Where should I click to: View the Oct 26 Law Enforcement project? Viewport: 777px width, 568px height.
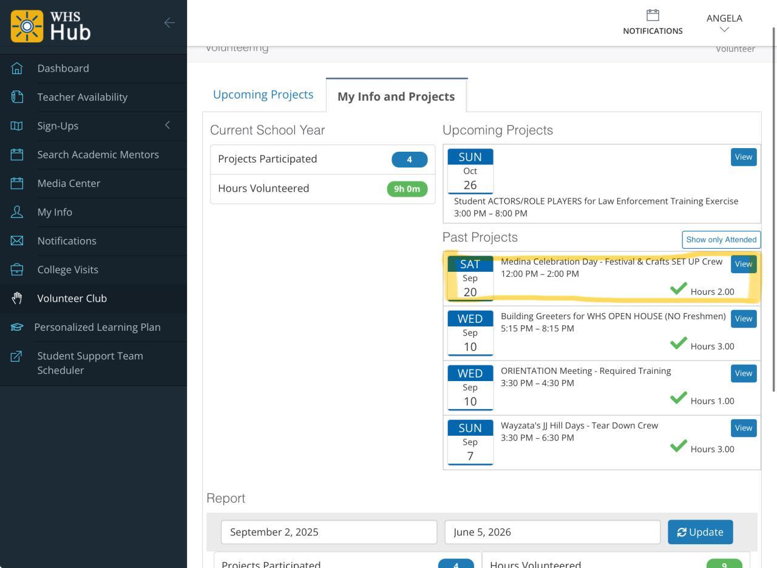[x=744, y=157]
